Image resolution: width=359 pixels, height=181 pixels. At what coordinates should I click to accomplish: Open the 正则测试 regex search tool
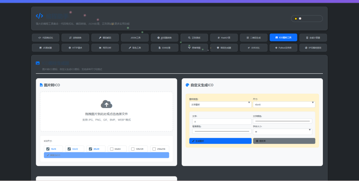194,38
